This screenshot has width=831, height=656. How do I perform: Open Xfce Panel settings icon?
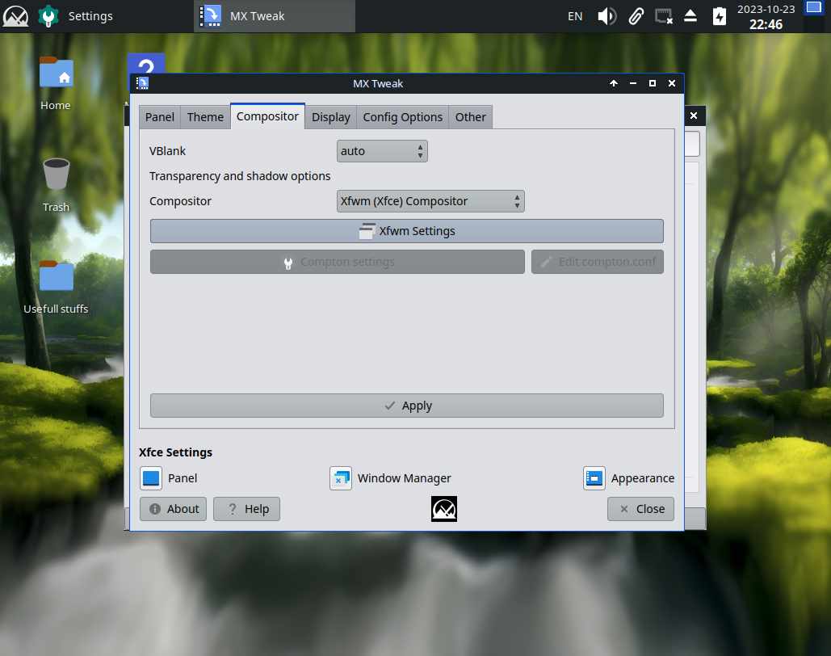[x=151, y=478]
